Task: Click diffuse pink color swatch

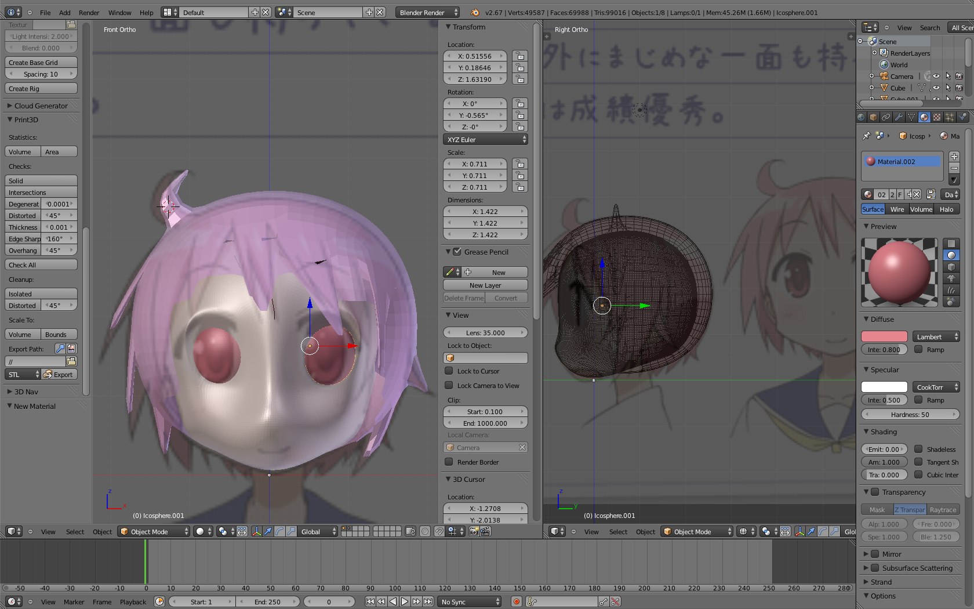Action: pyautogui.click(x=884, y=336)
